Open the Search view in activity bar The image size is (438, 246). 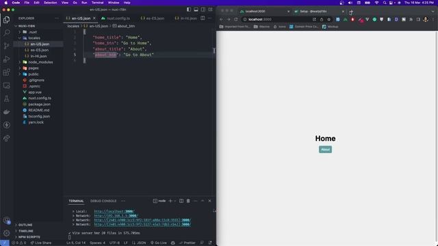(6, 33)
